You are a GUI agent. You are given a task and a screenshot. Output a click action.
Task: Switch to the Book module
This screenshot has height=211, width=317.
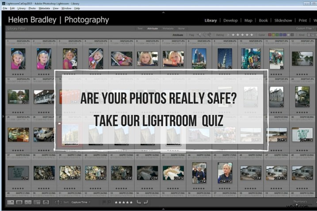click(263, 20)
